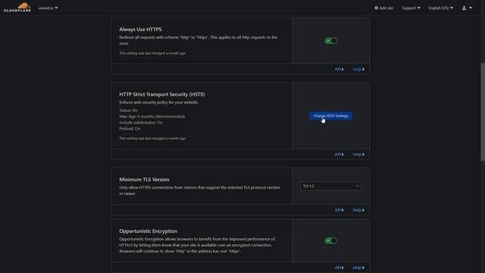Open the user account menu
Screen dimensions: 485x273
(x=467, y=8)
